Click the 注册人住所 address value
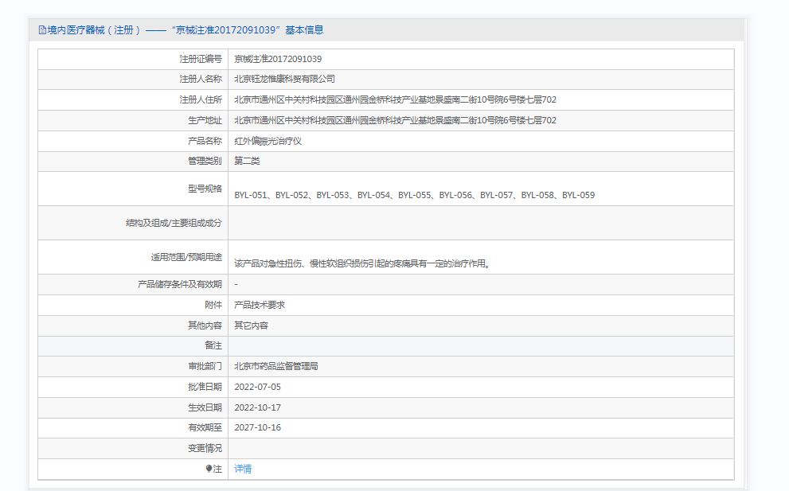 [395, 99]
